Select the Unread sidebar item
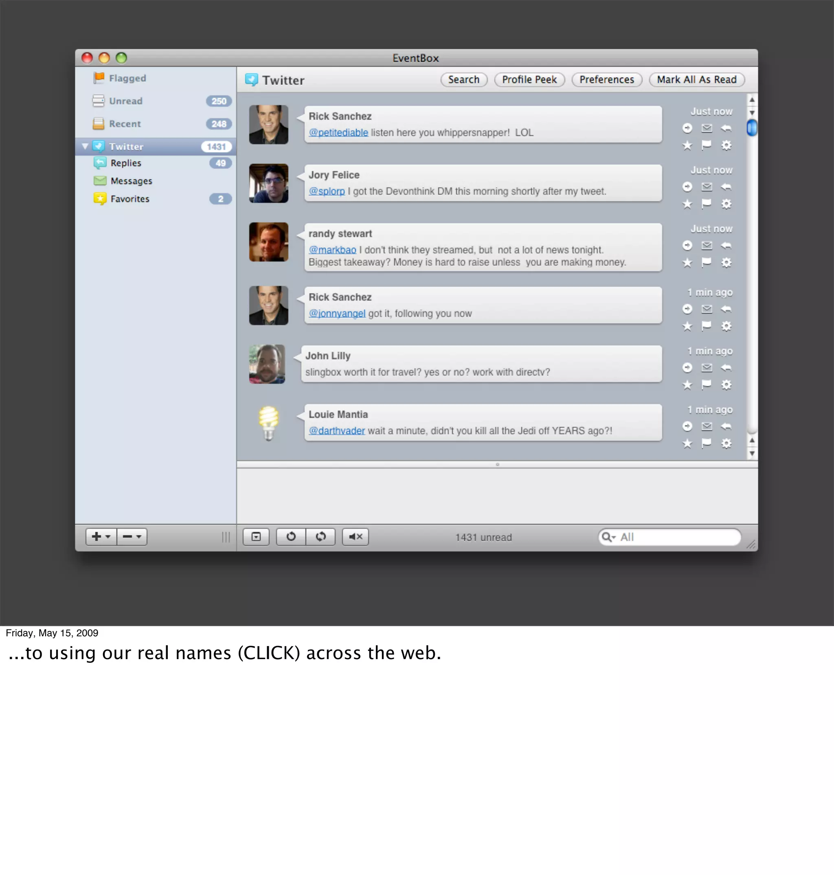834x875 pixels. coord(126,101)
